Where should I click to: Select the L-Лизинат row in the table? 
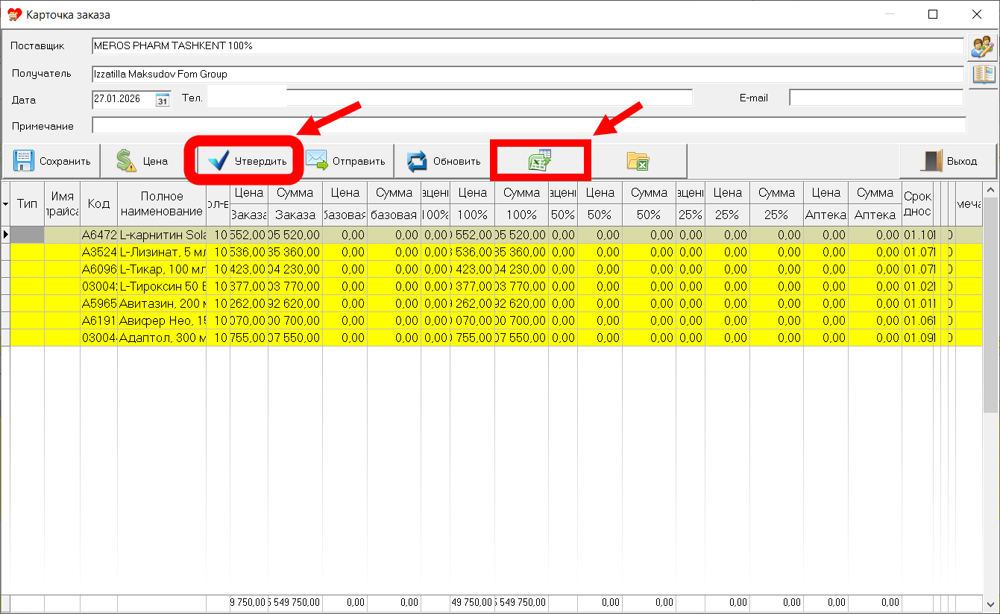162,252
